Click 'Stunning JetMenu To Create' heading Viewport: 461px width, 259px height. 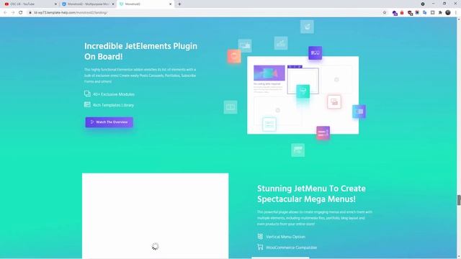(311, 188)
